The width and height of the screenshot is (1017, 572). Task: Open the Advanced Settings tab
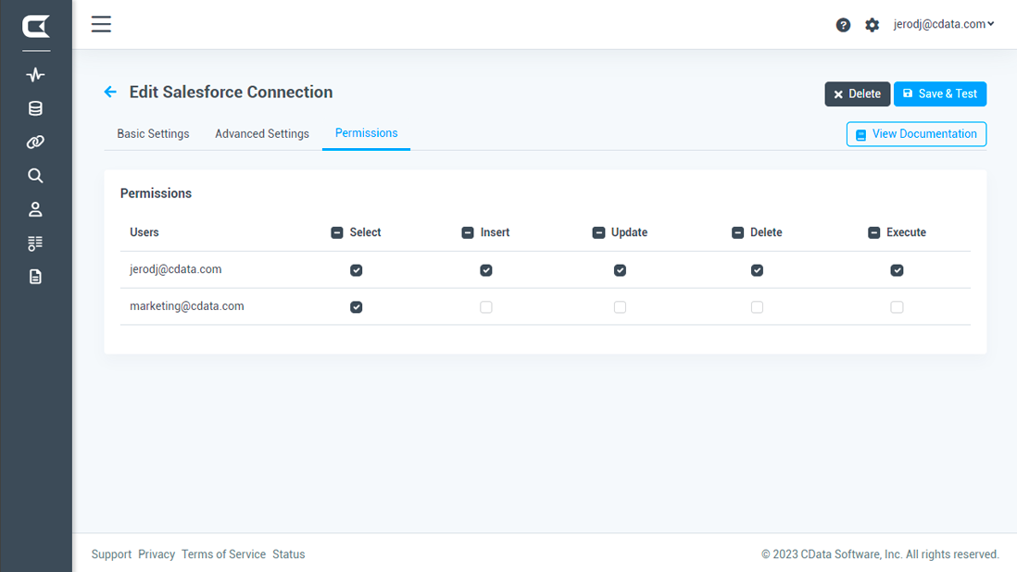point(261,133)
